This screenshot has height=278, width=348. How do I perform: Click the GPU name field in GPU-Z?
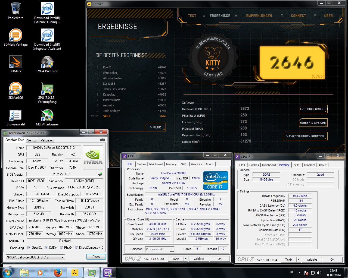tap(54, 148)
